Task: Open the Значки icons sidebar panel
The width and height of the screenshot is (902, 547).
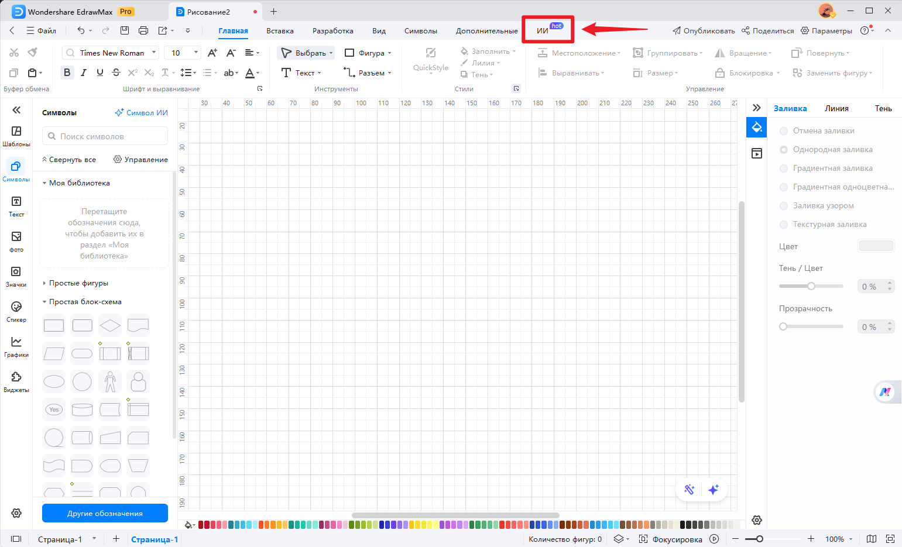Action: (x=16, y=276)
